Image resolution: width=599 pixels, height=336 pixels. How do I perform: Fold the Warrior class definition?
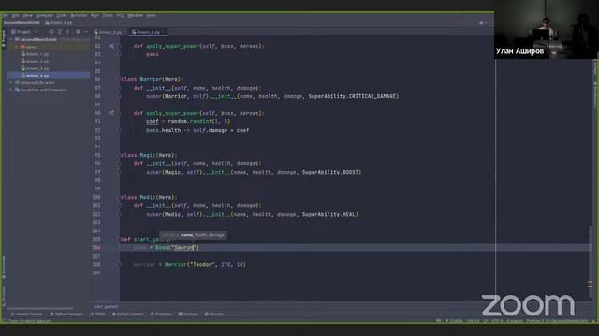[x=121, y=79]
